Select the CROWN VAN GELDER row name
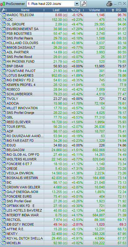Screen dimensions: 128x247 tap(23, 187)
